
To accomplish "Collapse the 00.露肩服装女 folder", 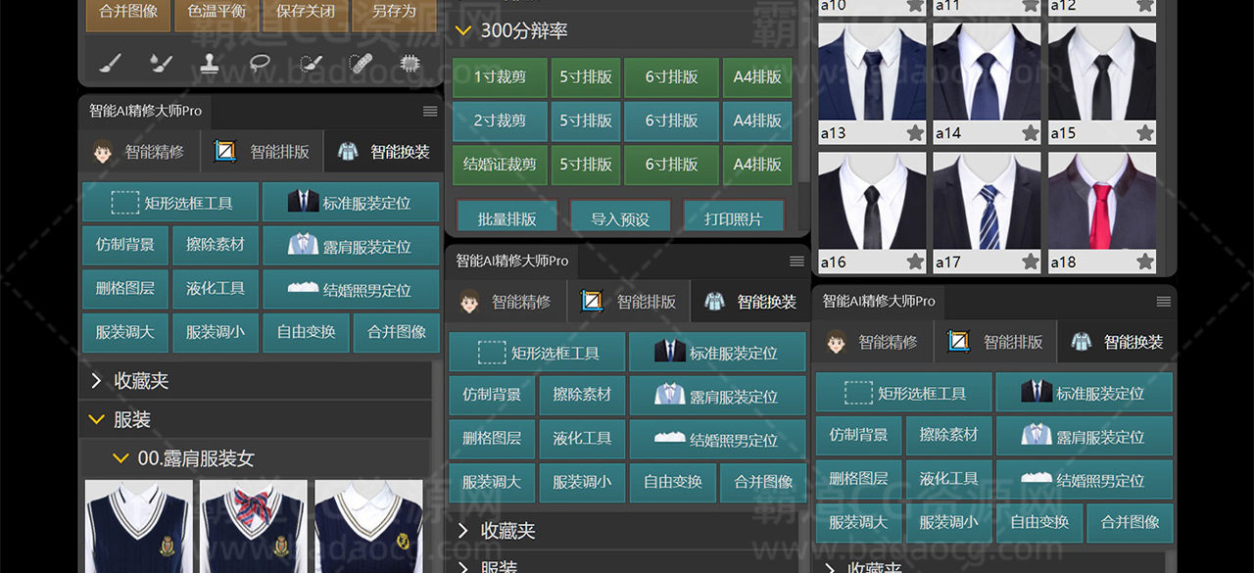I will coord(121,458).
